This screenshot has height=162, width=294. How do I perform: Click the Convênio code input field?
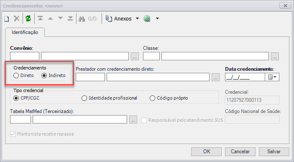25,56
